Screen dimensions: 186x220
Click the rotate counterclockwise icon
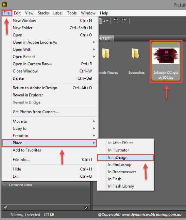coord(116,21)
